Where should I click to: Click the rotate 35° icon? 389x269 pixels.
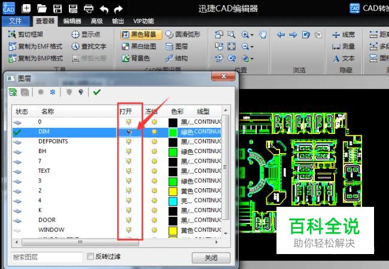[x=219, y=59]
